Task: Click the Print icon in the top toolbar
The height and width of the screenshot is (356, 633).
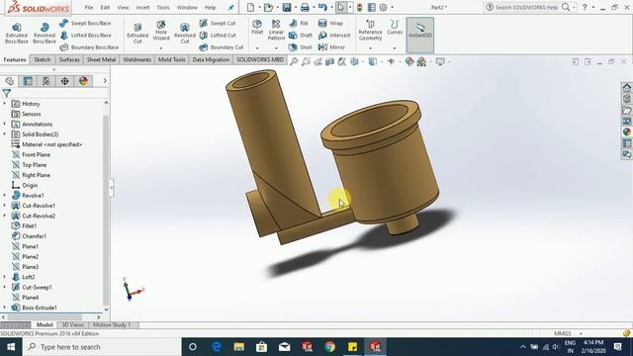Action: click(305, 7)
